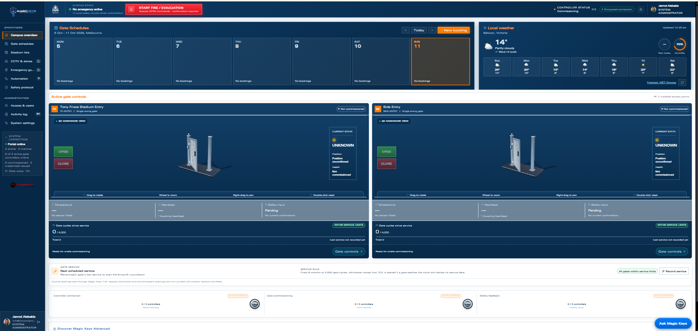The height and width of the screenshot is (331, 698).
Task: Start fire / evacuation procedure
Action: (164, 9)
